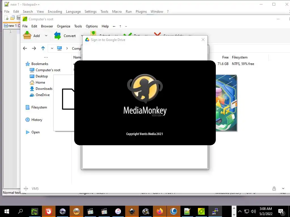Expand PeaZip status bar chevron at right
Screen dimensions: 290x217
[x=283, y=188]
